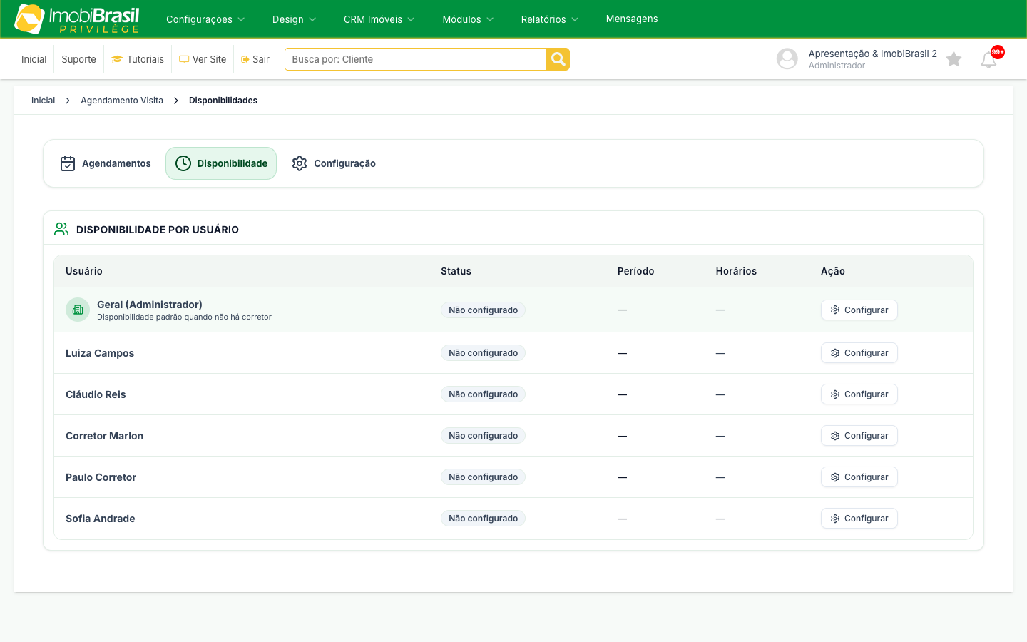Viewport: 1027px width, 642px height.
Task: Click the Corretor Marlon user name
Action: click(x=104, y=436)
